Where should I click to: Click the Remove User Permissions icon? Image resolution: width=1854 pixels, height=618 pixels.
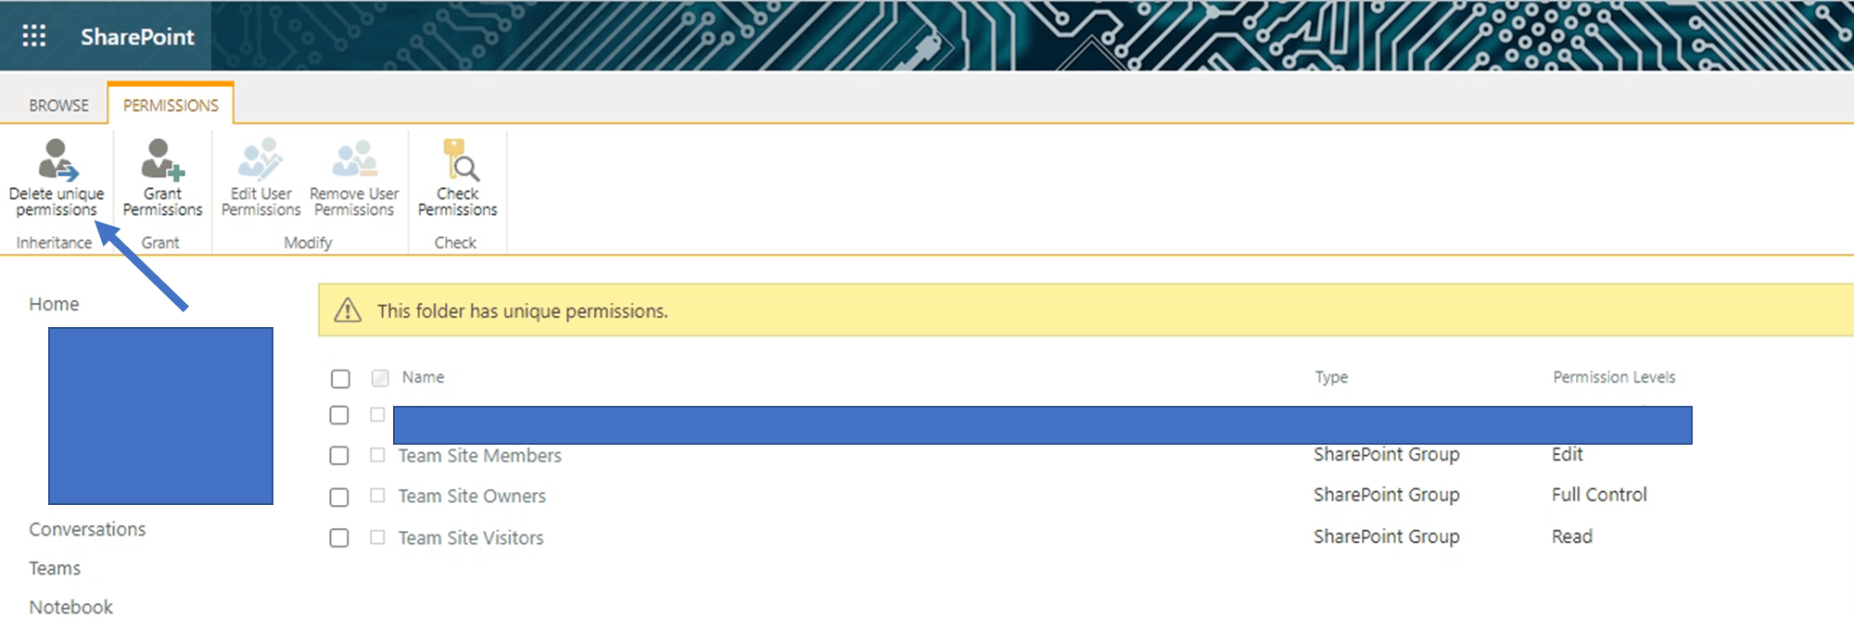click(354, 159)
